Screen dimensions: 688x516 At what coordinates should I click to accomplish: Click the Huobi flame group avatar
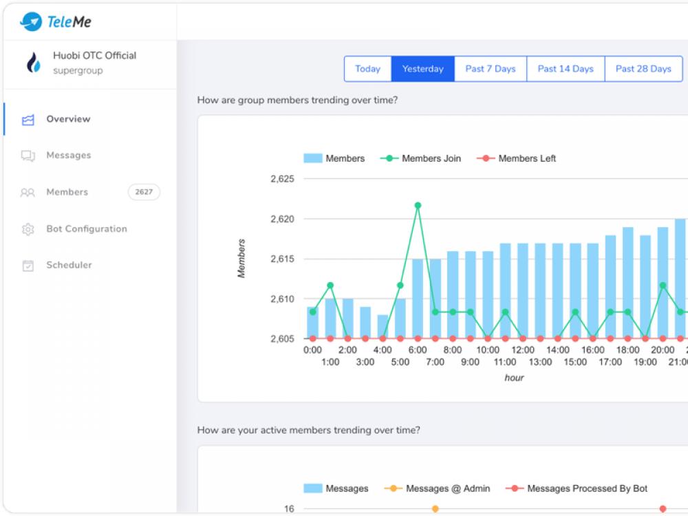point(33,63)
